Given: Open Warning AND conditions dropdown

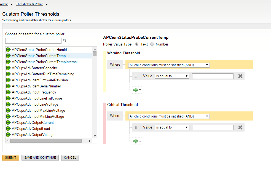Looking at the screenshot, I should (x=169, y=65).
